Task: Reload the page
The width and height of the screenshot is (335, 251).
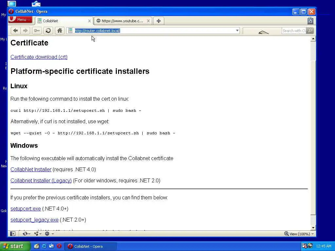Action: click(48, 30)
